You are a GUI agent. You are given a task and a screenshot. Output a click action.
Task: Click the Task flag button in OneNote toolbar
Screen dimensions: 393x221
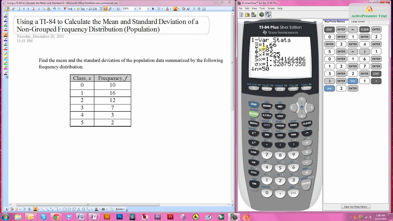pos(68,9)
